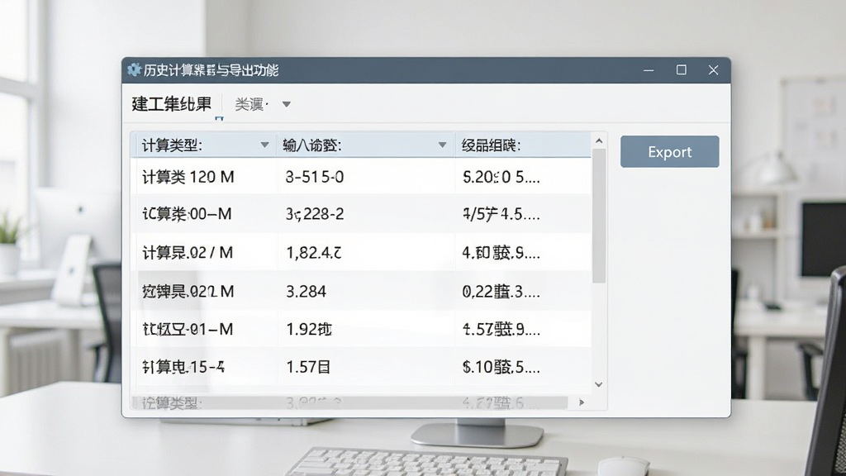Close the dialog window
Screen dimensions: 846x476
[713, 70]
